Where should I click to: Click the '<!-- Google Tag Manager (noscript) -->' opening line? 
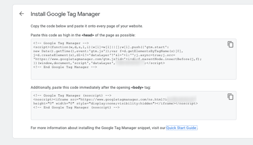[72, 95]
